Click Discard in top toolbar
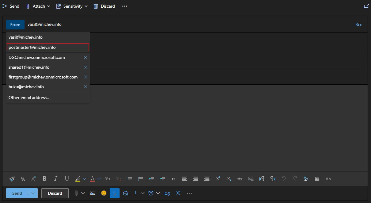Image resolution: width=371 pixels, height=203 pixels. [104, 6]
